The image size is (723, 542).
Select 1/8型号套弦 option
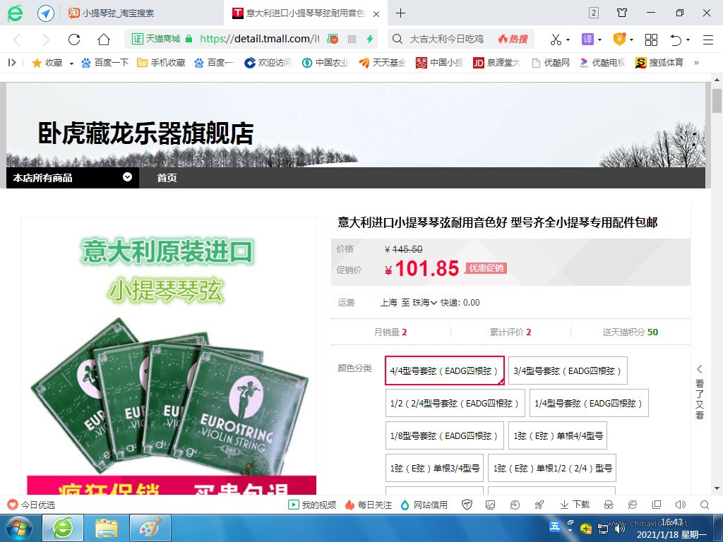[445, 435]
